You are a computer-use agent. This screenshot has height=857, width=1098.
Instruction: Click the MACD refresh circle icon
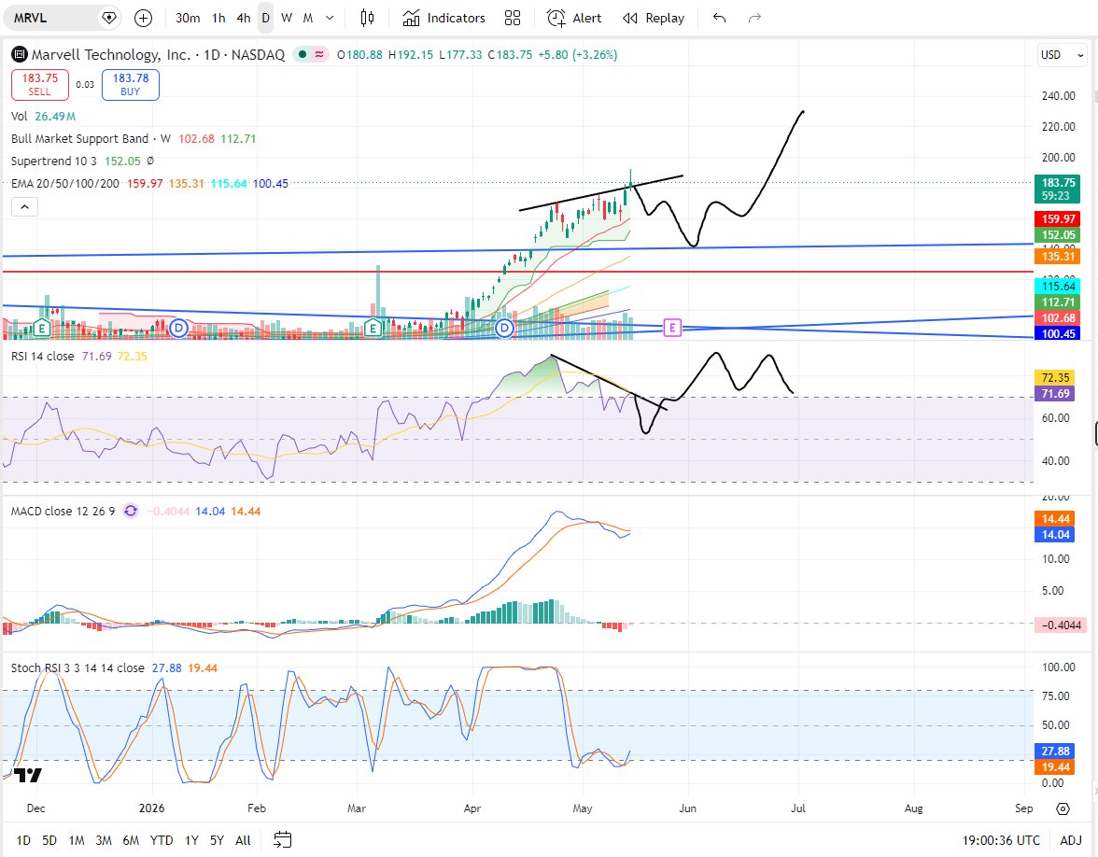pyautogui.click(x=131, y=512)
